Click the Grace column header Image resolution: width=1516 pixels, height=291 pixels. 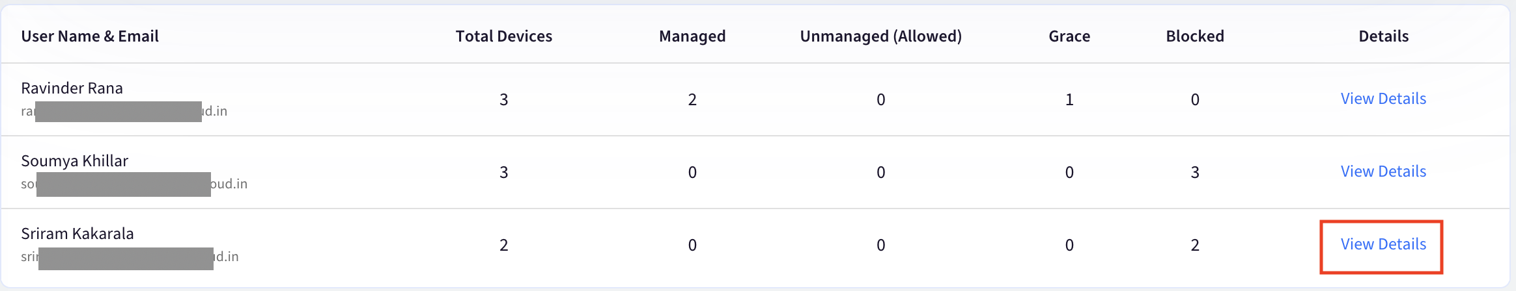point(1069,36)
